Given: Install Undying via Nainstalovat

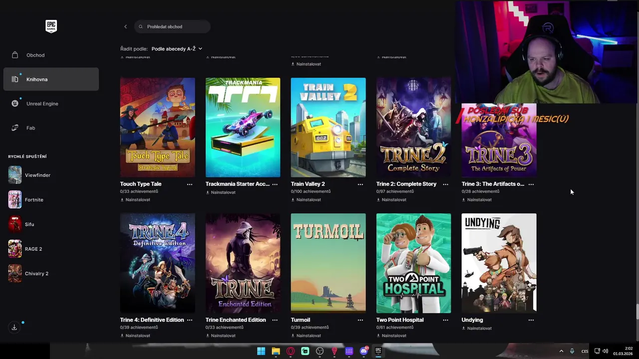Looking at the screenshot, I should [x=477, y=328].
